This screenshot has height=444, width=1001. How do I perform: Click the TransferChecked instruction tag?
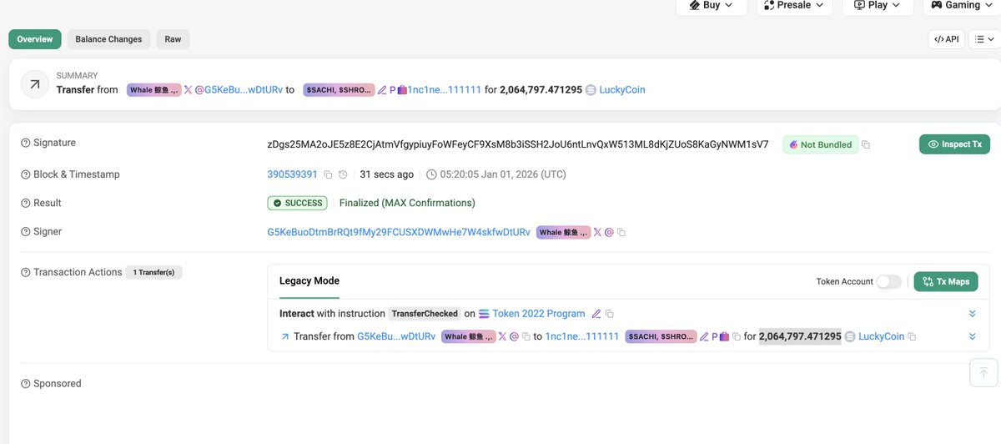pos(425,314)
